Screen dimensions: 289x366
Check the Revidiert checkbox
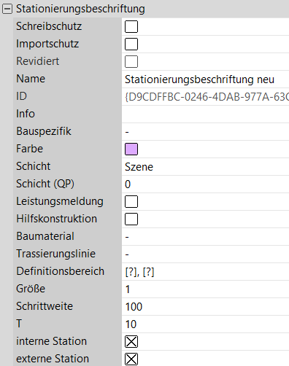(x=131, y=61)
